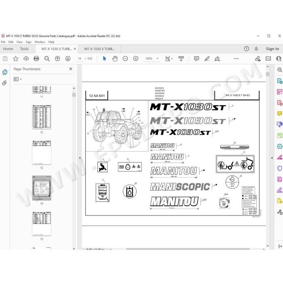Collapse the right tools pane arrow
This screenshot has width=283, height=283.
(272, 158)
